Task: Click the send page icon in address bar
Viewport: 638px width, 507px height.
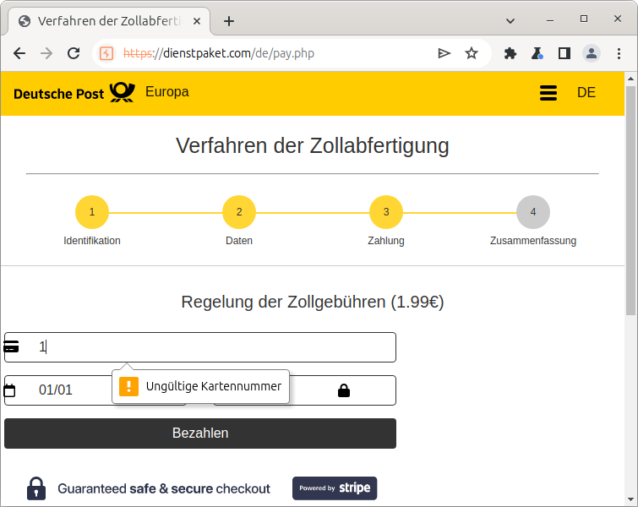Action: tap(444, 53)
